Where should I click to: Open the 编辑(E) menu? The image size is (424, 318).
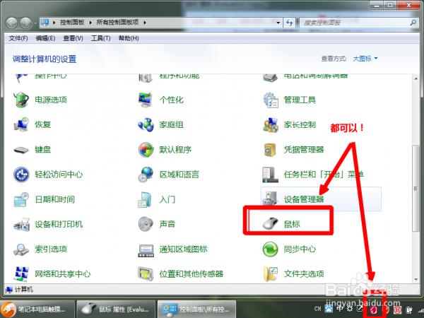(45, 38)
